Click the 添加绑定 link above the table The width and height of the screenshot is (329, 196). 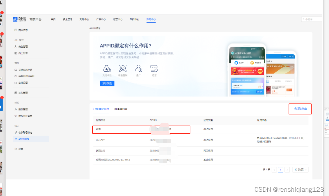click(300, 109)
